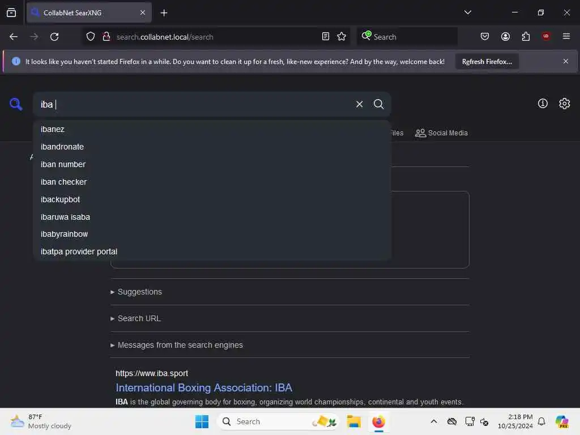Open Firefox account menu
This screenshot has width=580, height=435.
coord(505,36)
